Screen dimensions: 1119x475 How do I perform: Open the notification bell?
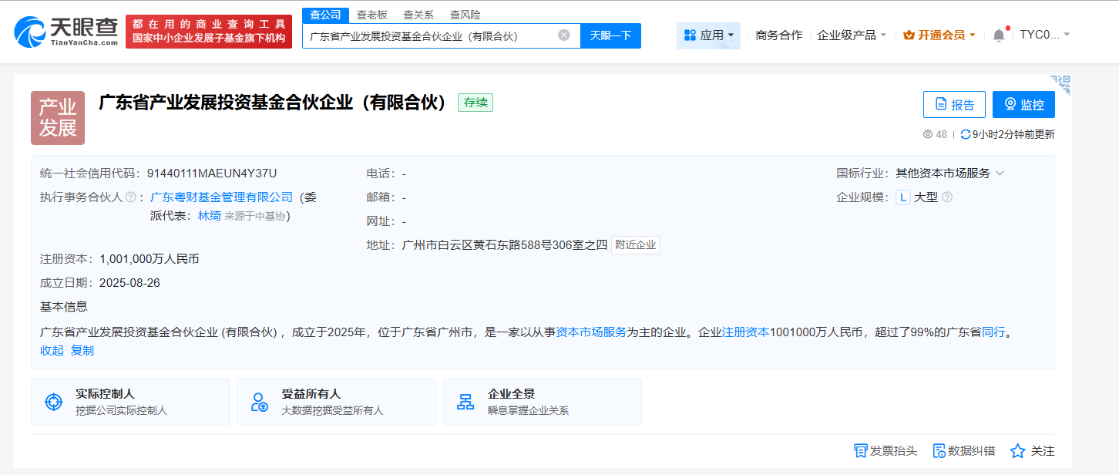(x=999, y=35)
